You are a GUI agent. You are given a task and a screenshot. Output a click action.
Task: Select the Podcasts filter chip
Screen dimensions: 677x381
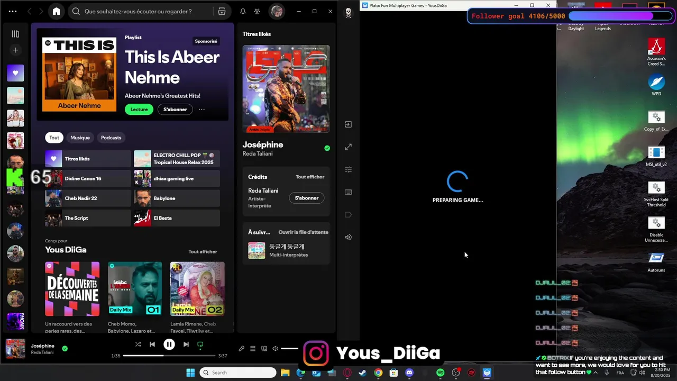coord(111,138)
